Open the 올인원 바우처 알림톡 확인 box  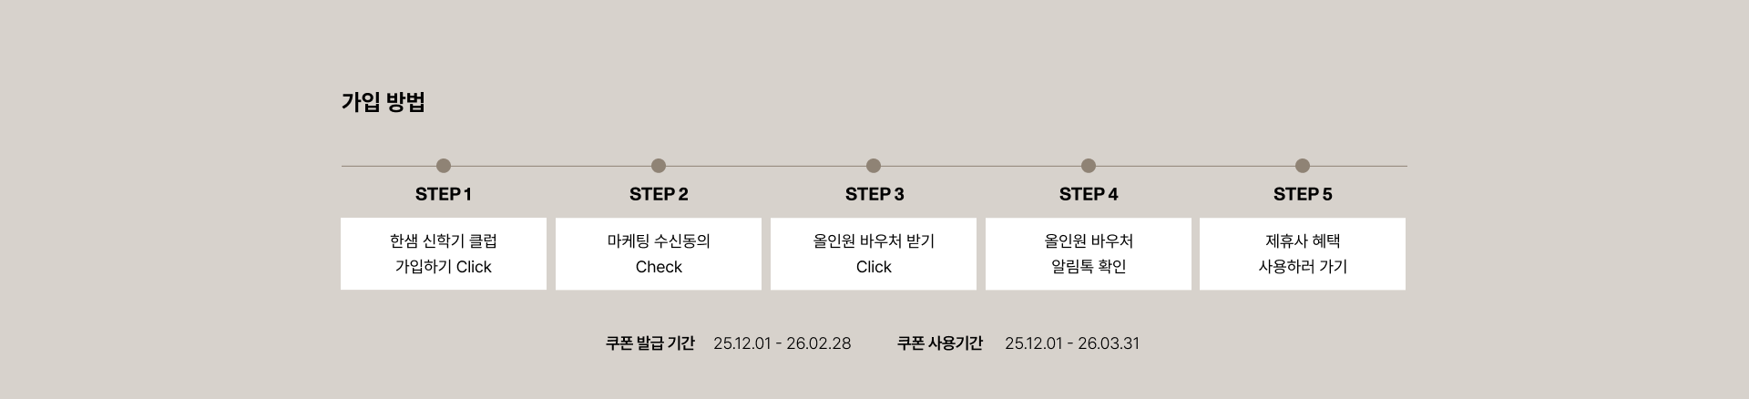(1089, 254)
